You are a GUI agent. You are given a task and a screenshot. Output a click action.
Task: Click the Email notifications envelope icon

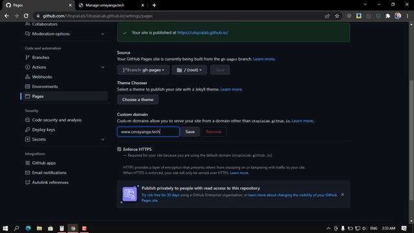27,173
